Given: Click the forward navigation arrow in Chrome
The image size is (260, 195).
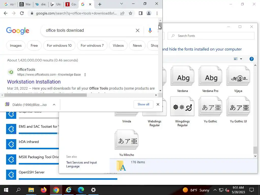Looking at the screenshot, I should tap(14, 13).
